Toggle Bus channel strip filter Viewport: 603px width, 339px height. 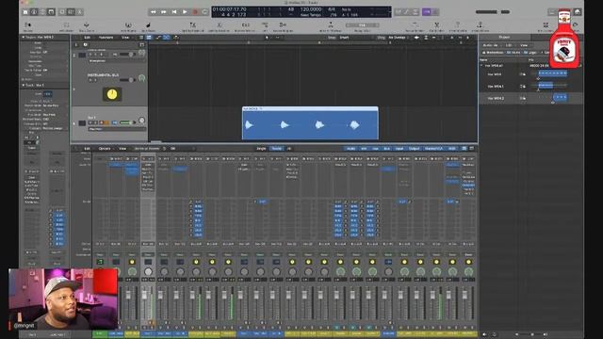point(387,149)
